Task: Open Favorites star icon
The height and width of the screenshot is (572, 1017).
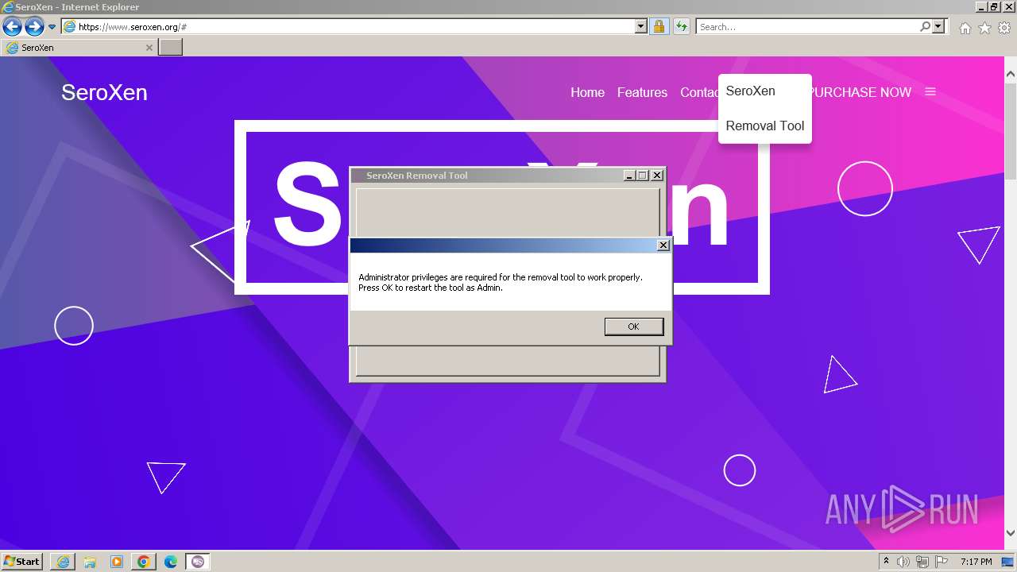Action: 984,28
